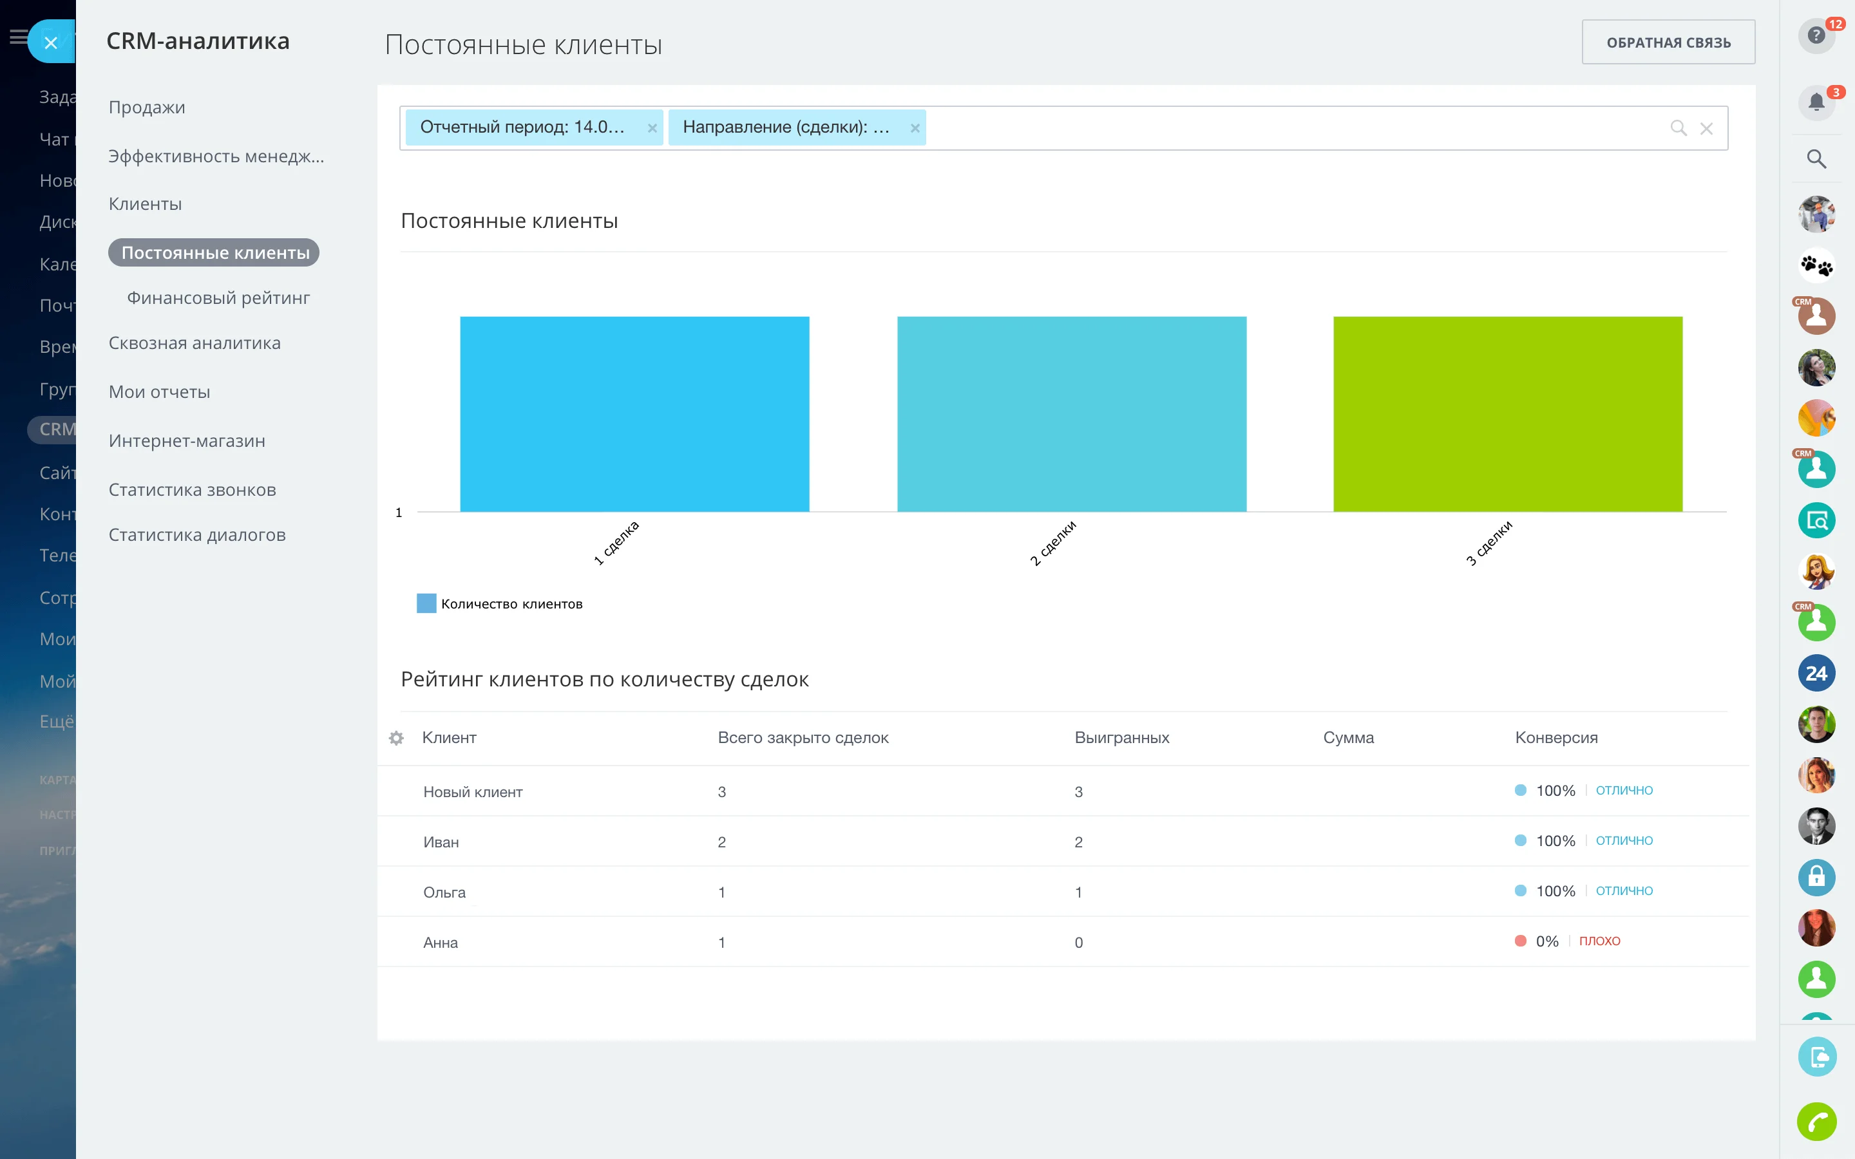1855x1159 pixels.
Task: Clear the filter field with X
Action: coord(1706,129)
